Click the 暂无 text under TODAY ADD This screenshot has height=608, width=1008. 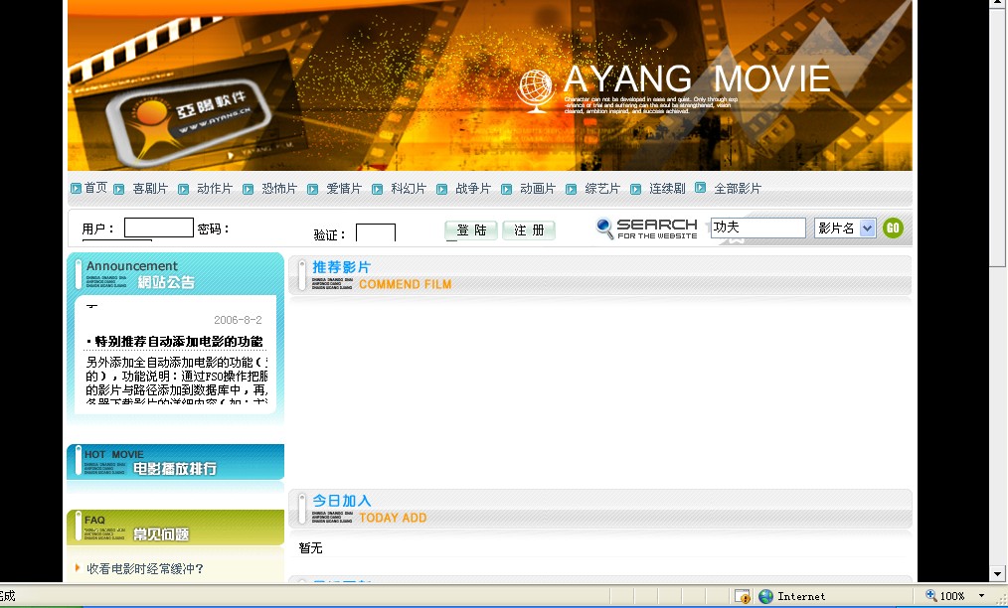click(x=310, y=548)
